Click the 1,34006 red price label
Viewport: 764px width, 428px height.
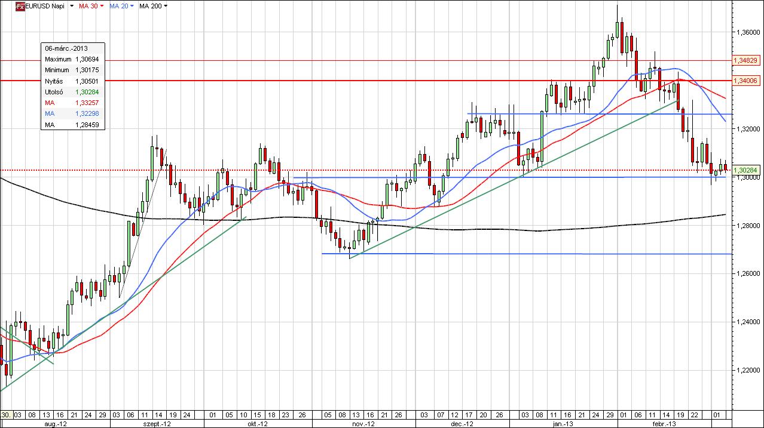click(745, 80)
